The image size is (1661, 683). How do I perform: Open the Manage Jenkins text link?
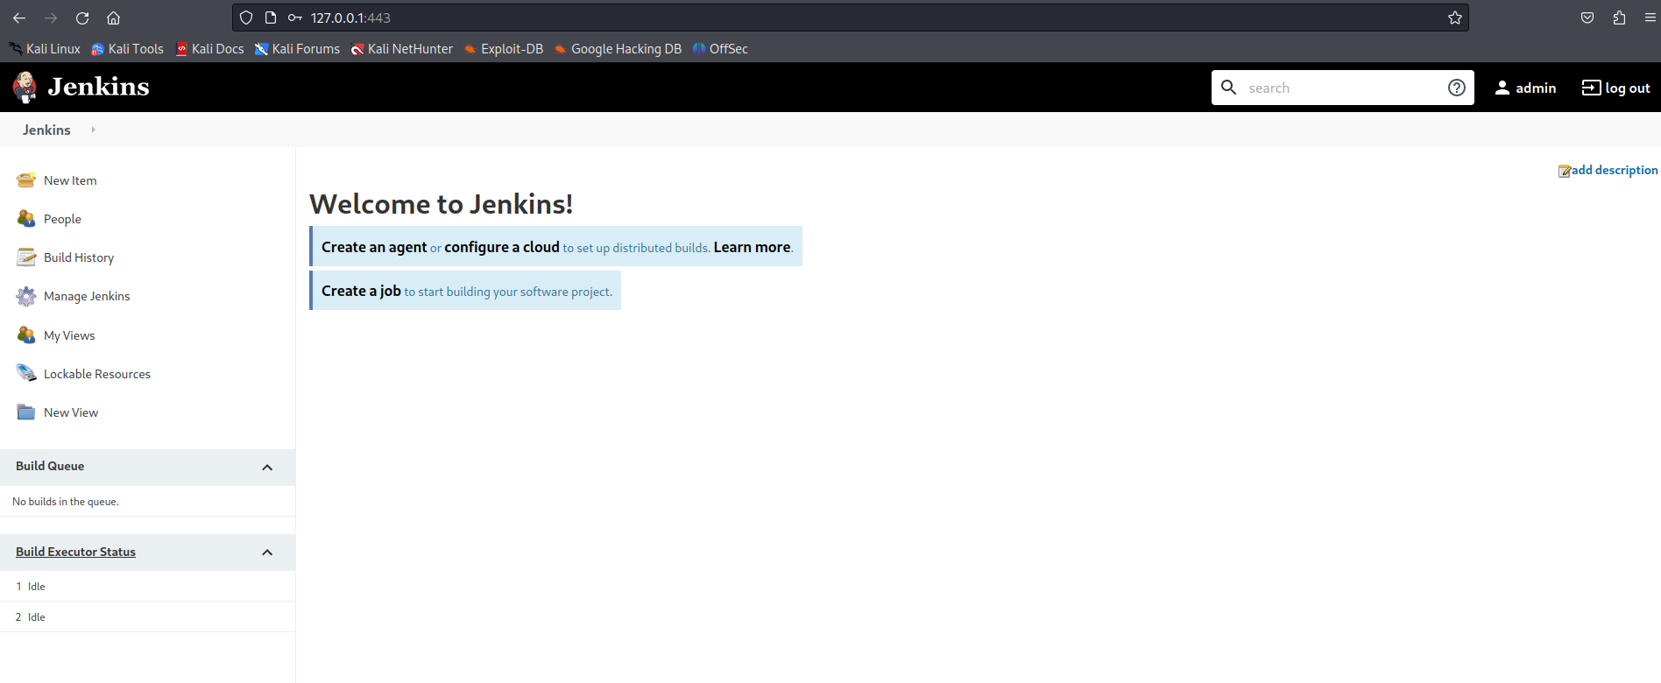87,296
